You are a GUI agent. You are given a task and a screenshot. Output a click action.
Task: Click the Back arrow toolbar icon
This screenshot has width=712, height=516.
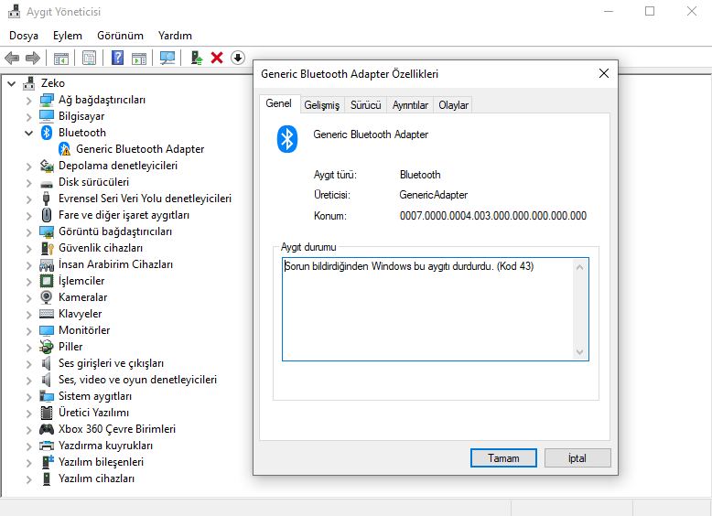(12, 58)
